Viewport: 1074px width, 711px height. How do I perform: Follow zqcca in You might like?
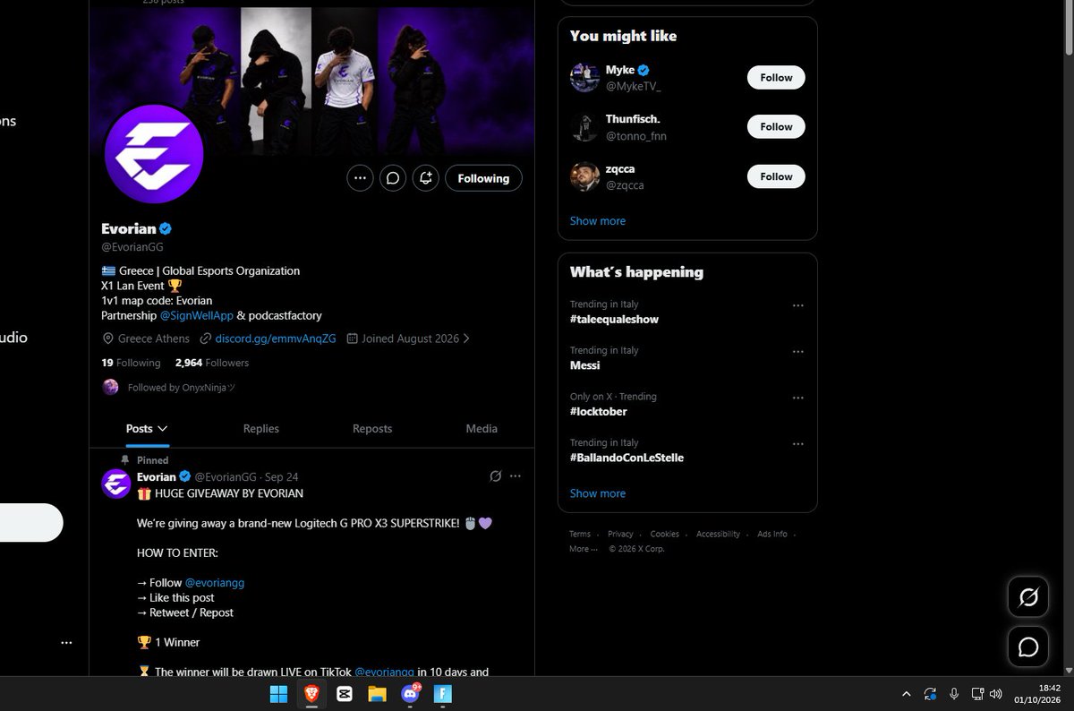click(776, 176)
